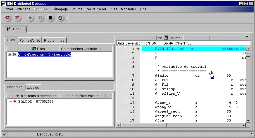255x138 pixels.
Task: Maximize the Source pane with square icon
Action: 247,38
